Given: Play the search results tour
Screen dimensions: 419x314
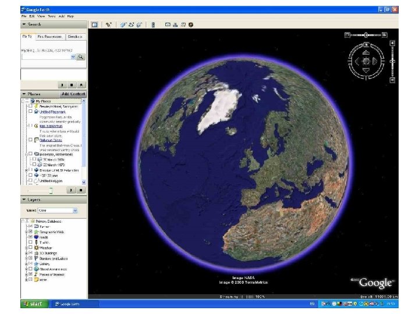Looking at the screenshot, I should coord(62,85).
